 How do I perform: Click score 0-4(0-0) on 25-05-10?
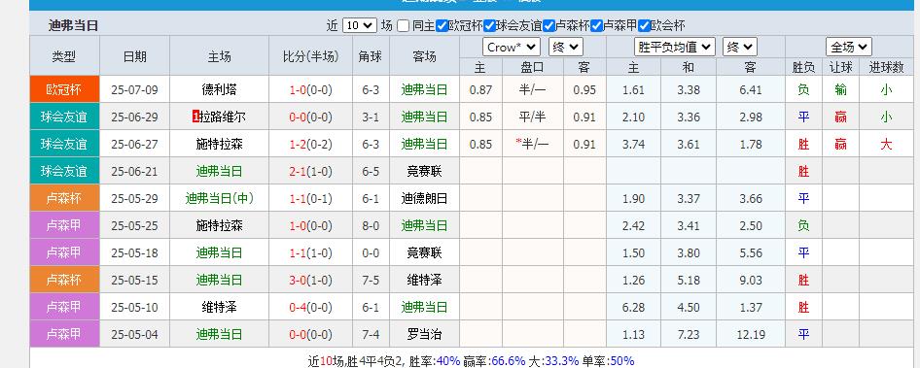click(x=310, y=307)
